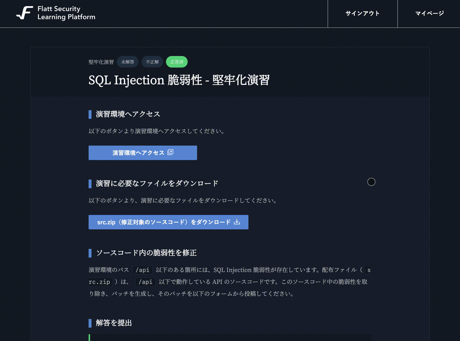Viewport: 460px width, 341px height.
Task: Click the external-link icon on 演習環境へアクセス button
Action: [x=170, y=152]
